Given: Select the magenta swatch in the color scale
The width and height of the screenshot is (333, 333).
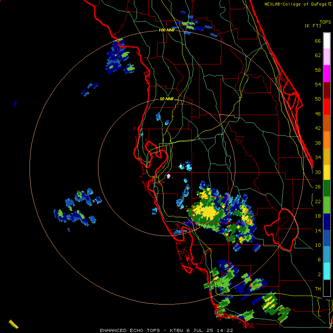Looking at the screenshot, I should (327, 74).
